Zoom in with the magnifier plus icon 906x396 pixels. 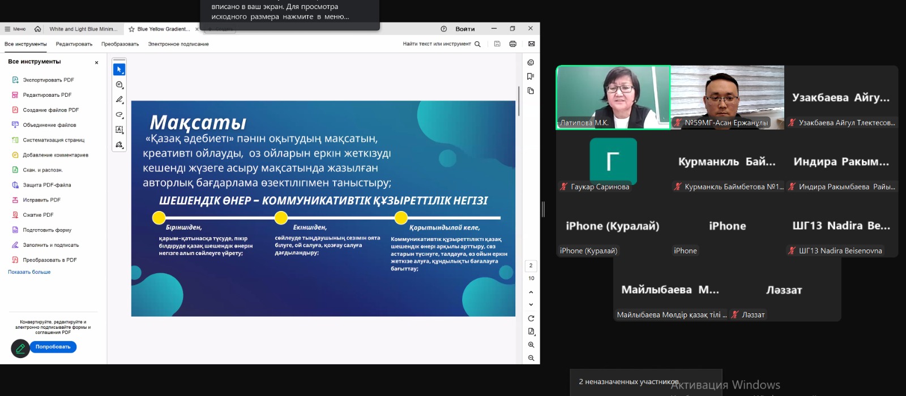[x=531, y=345]
